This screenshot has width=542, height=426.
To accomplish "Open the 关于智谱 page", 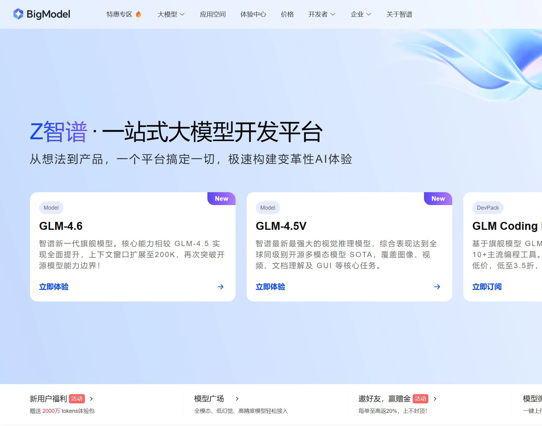I will [x=399, y=14].
